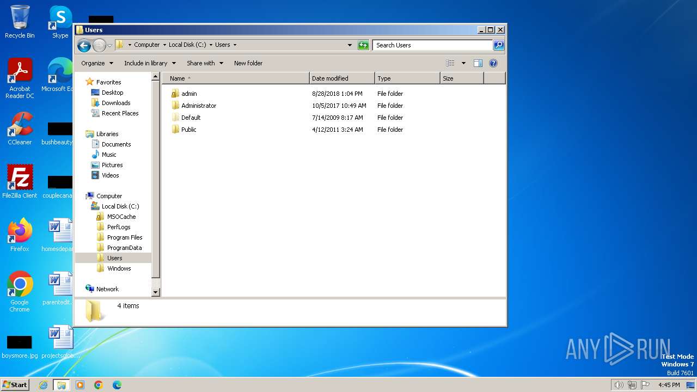This screenshot has width=697, height=392.
Task: Open Recycle Bin desktop icon
Action: click(x=20, y=22)
